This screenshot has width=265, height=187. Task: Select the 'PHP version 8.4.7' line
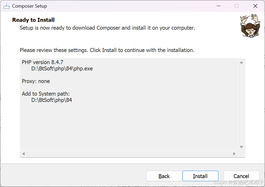42,62
